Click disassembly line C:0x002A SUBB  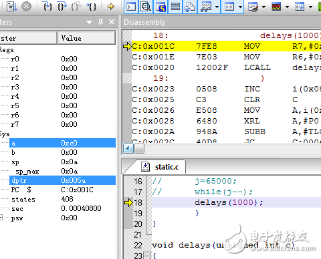click(x=226, y=132)
